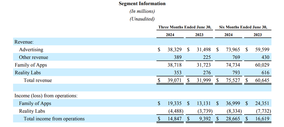Image resolution: width=284 pixels, height=127 pixels.
Task: Select the "(In millions)" subtitle
Action: (142, 11)
